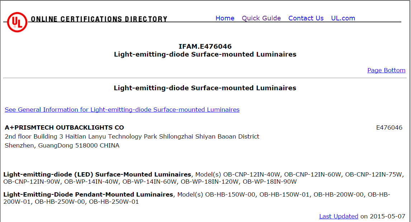This screenshot has width=411, height=222.
Task: Visit the UL.com link
Action: coord(343,18)
